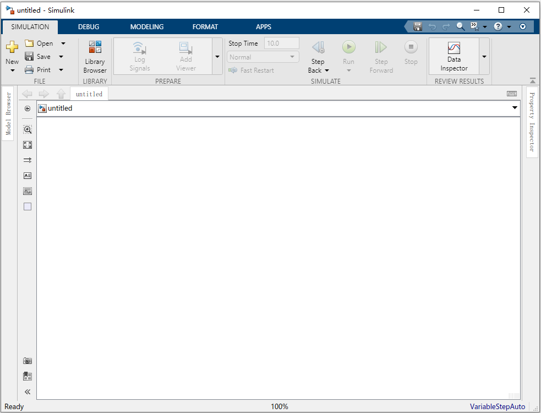
Task: Click the sample time arrows icon
Action: 28,160
